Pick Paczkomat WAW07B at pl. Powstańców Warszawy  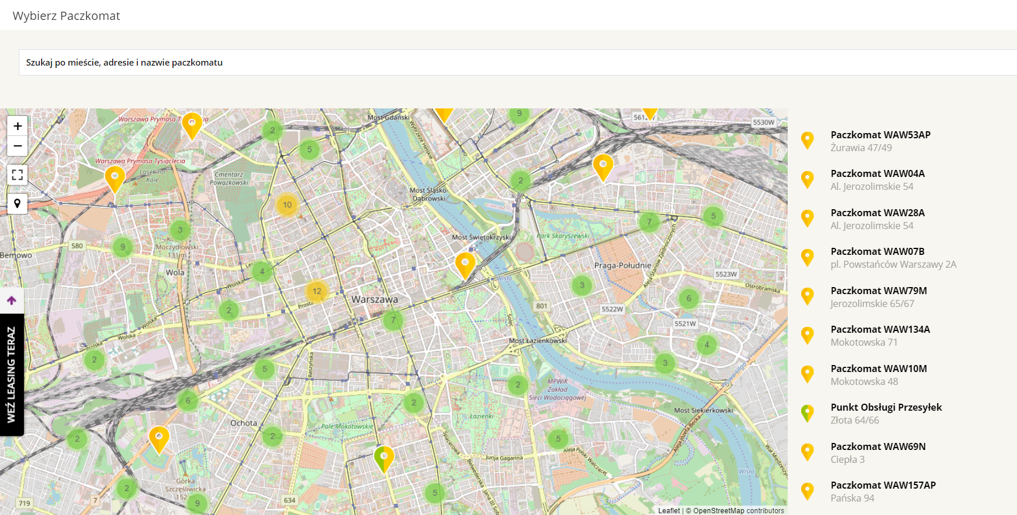coord(877,252)
